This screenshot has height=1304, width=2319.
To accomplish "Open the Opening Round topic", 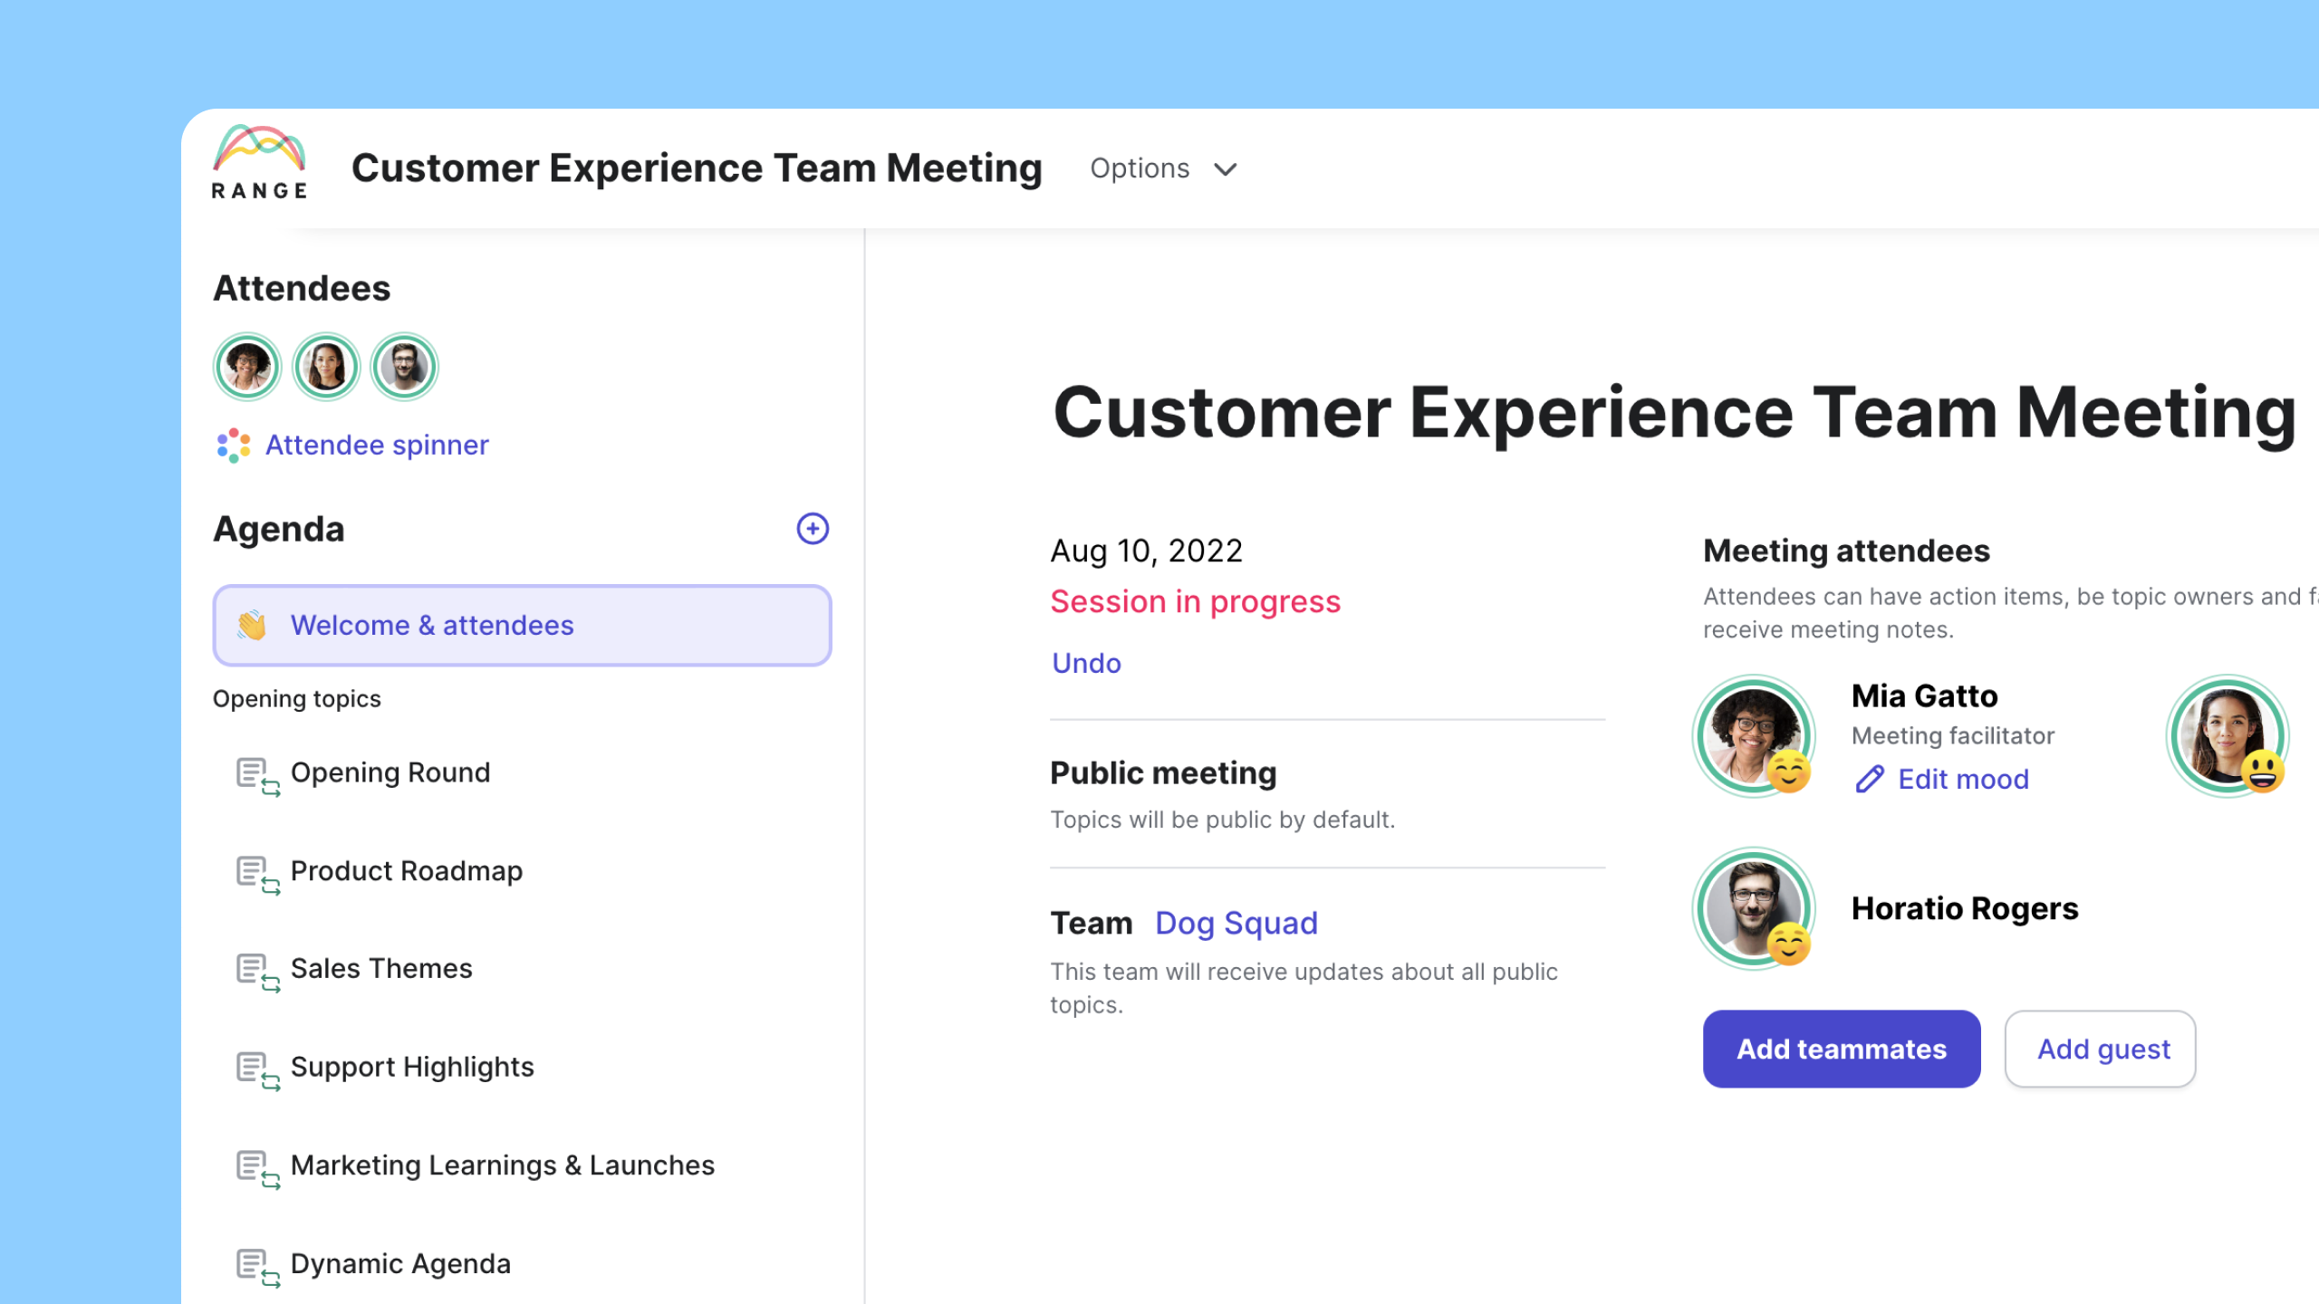I will pos(390,772).
